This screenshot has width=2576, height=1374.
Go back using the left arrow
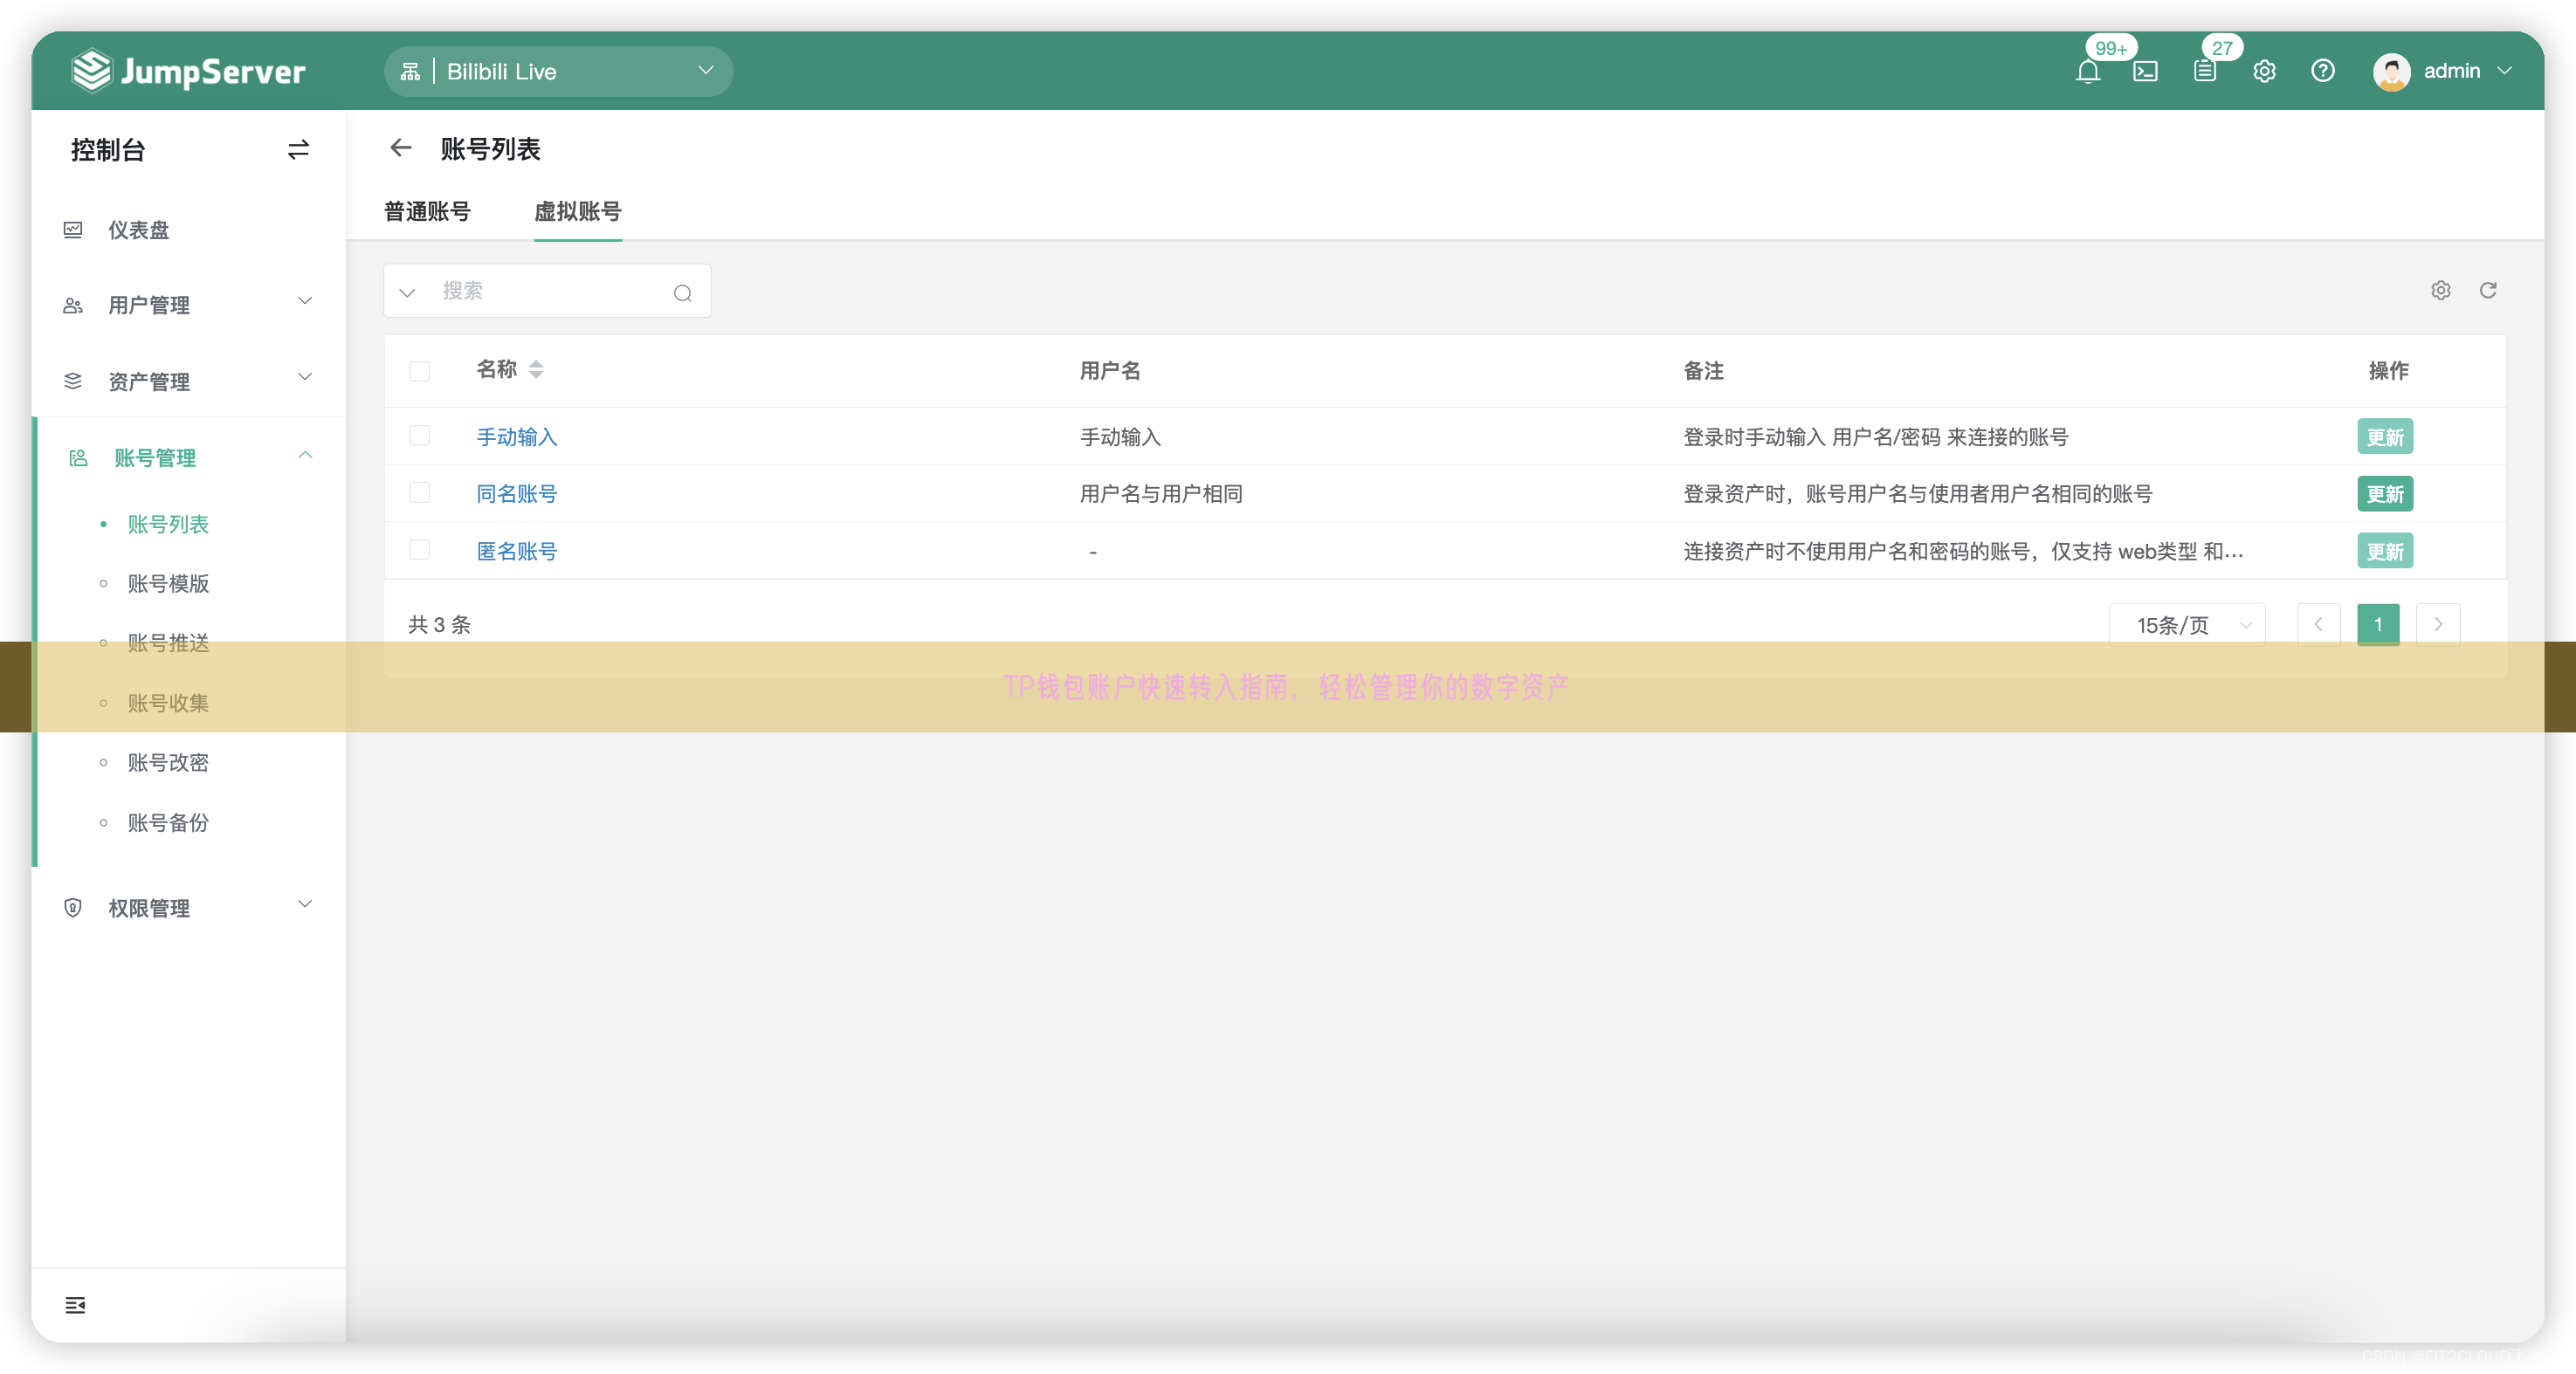(401, 148)
